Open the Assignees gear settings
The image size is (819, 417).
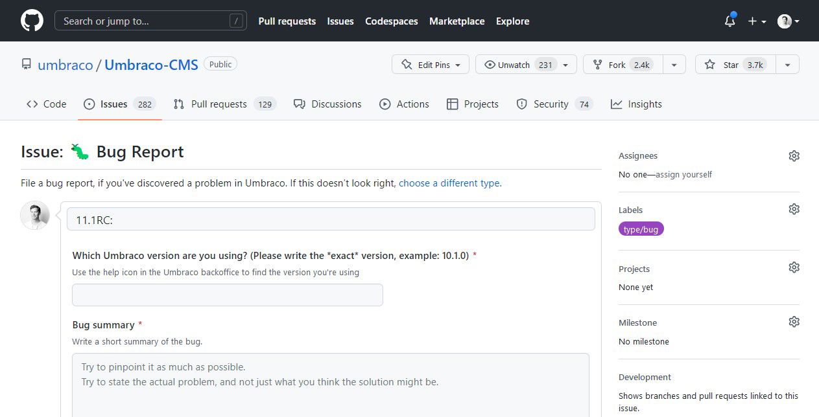(x=794, y=156)
